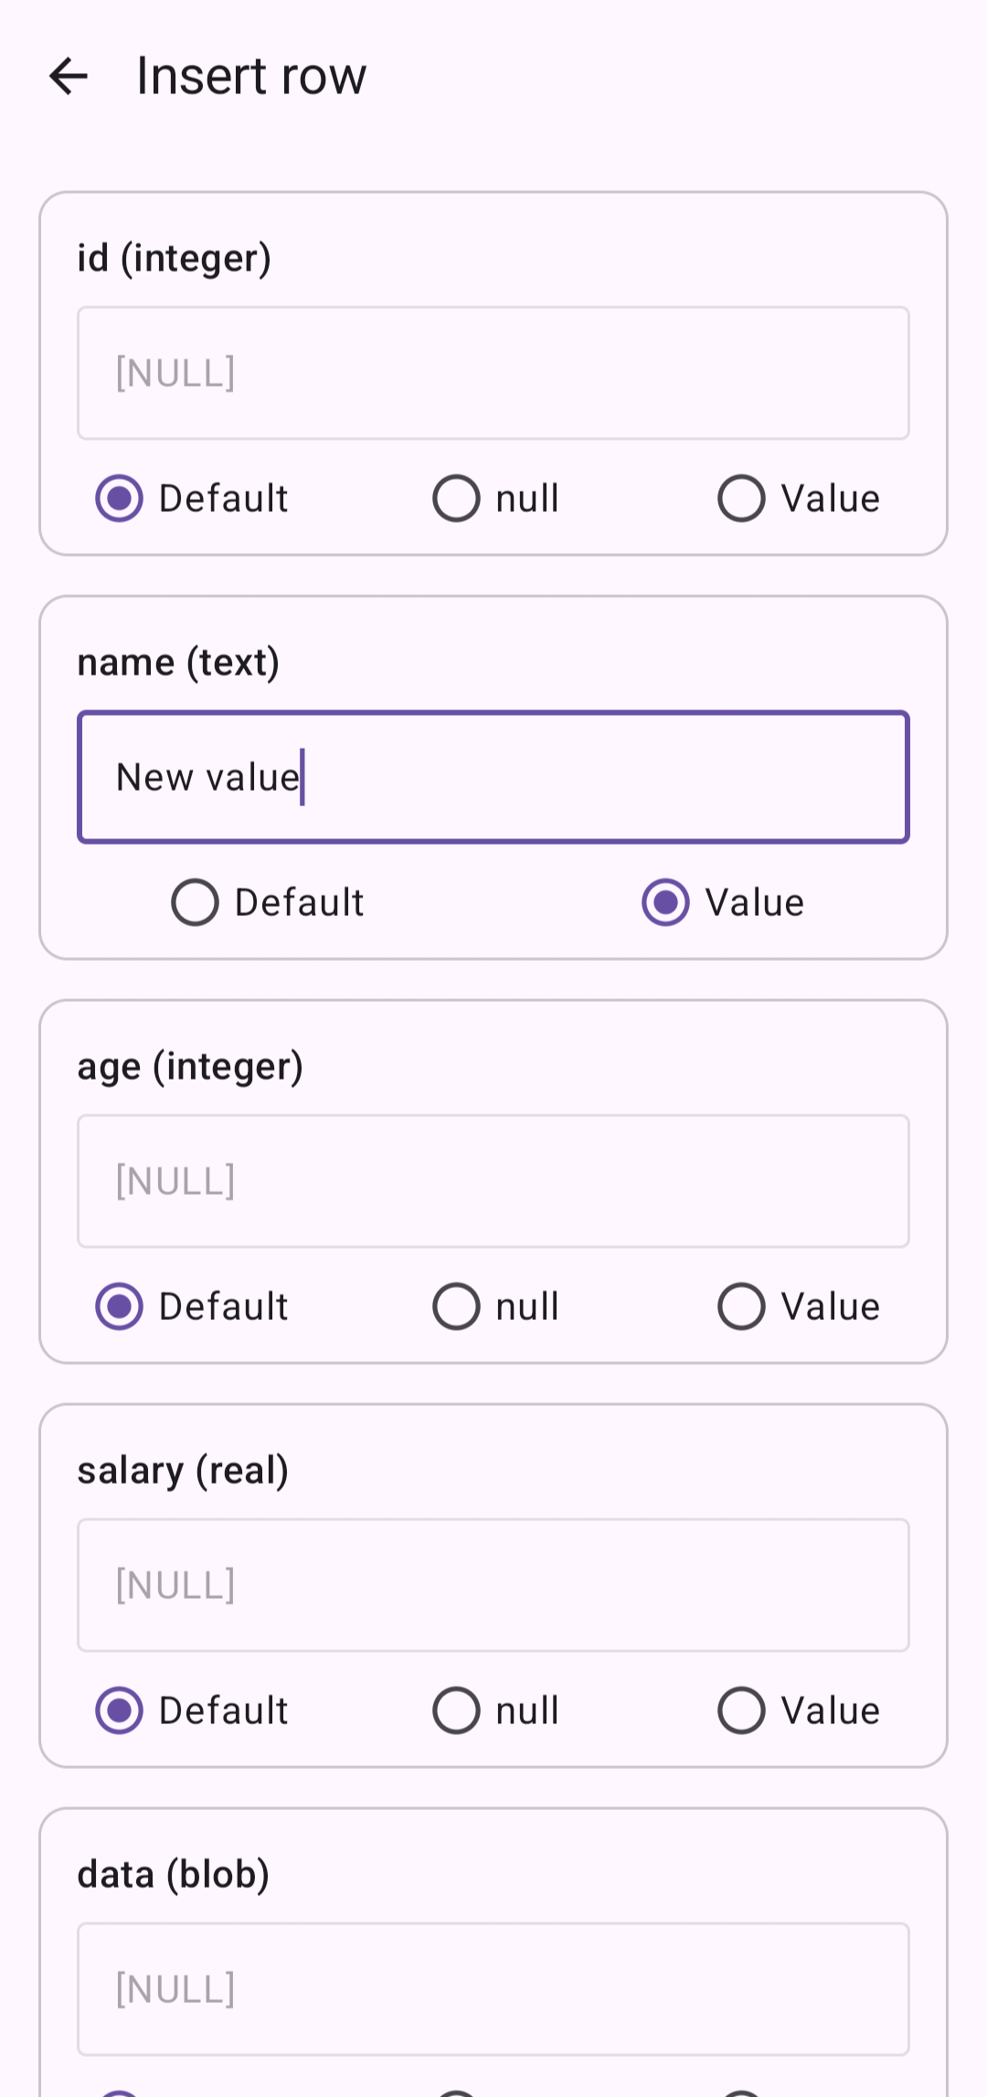Select Value for the id column
The image size is (987, 2097).
point(741,498)
